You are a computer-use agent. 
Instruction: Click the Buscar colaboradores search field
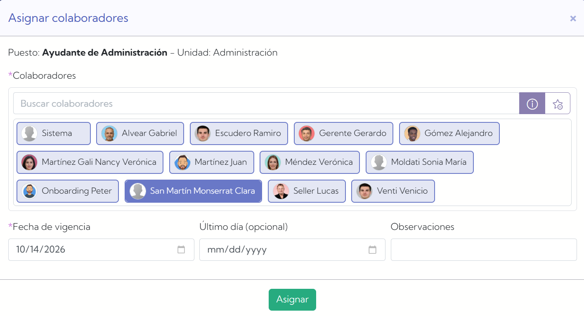click(266, 103)
